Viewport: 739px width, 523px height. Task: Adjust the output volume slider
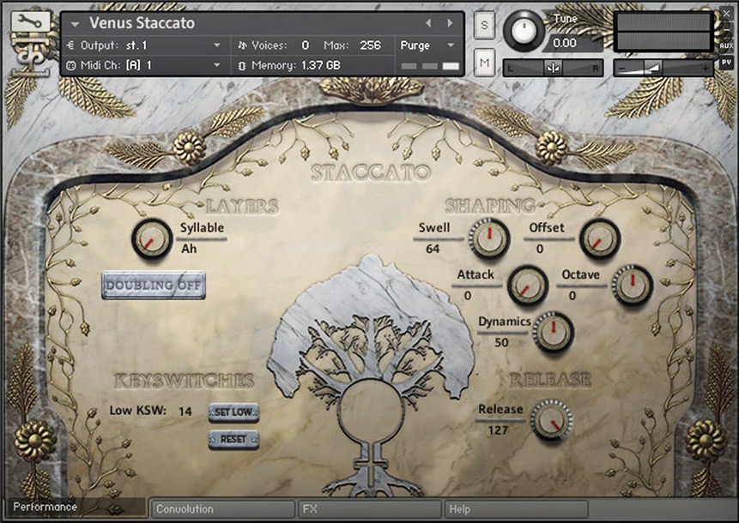pos(663,69)
